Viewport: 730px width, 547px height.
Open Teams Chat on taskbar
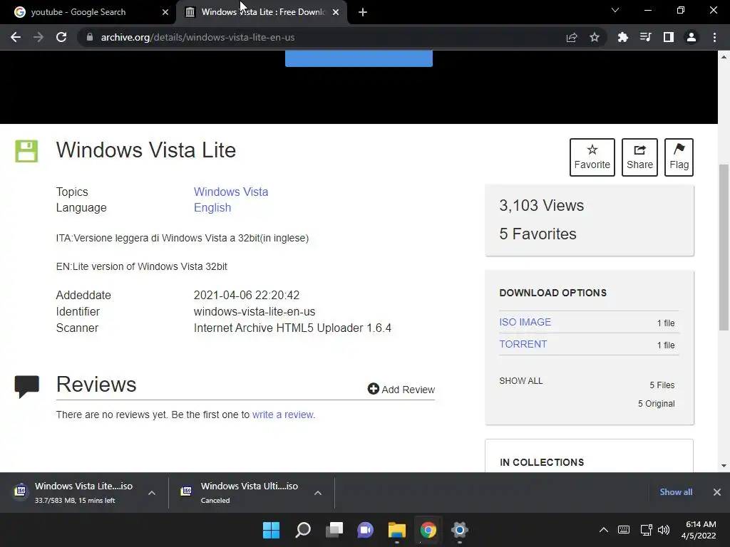click(366, 530)
